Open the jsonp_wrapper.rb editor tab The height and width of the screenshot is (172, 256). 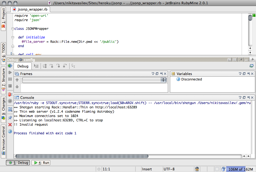[x=30, y=9]
